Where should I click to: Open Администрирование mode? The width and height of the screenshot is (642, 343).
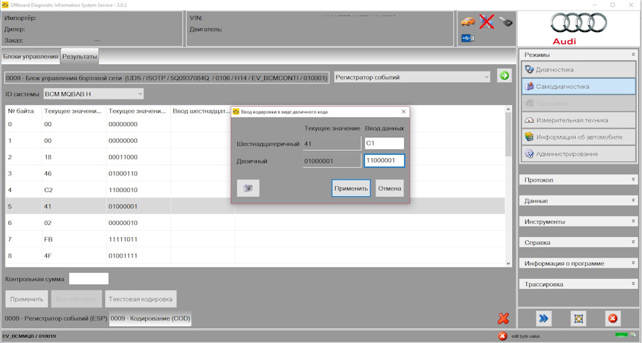(578, 154)
